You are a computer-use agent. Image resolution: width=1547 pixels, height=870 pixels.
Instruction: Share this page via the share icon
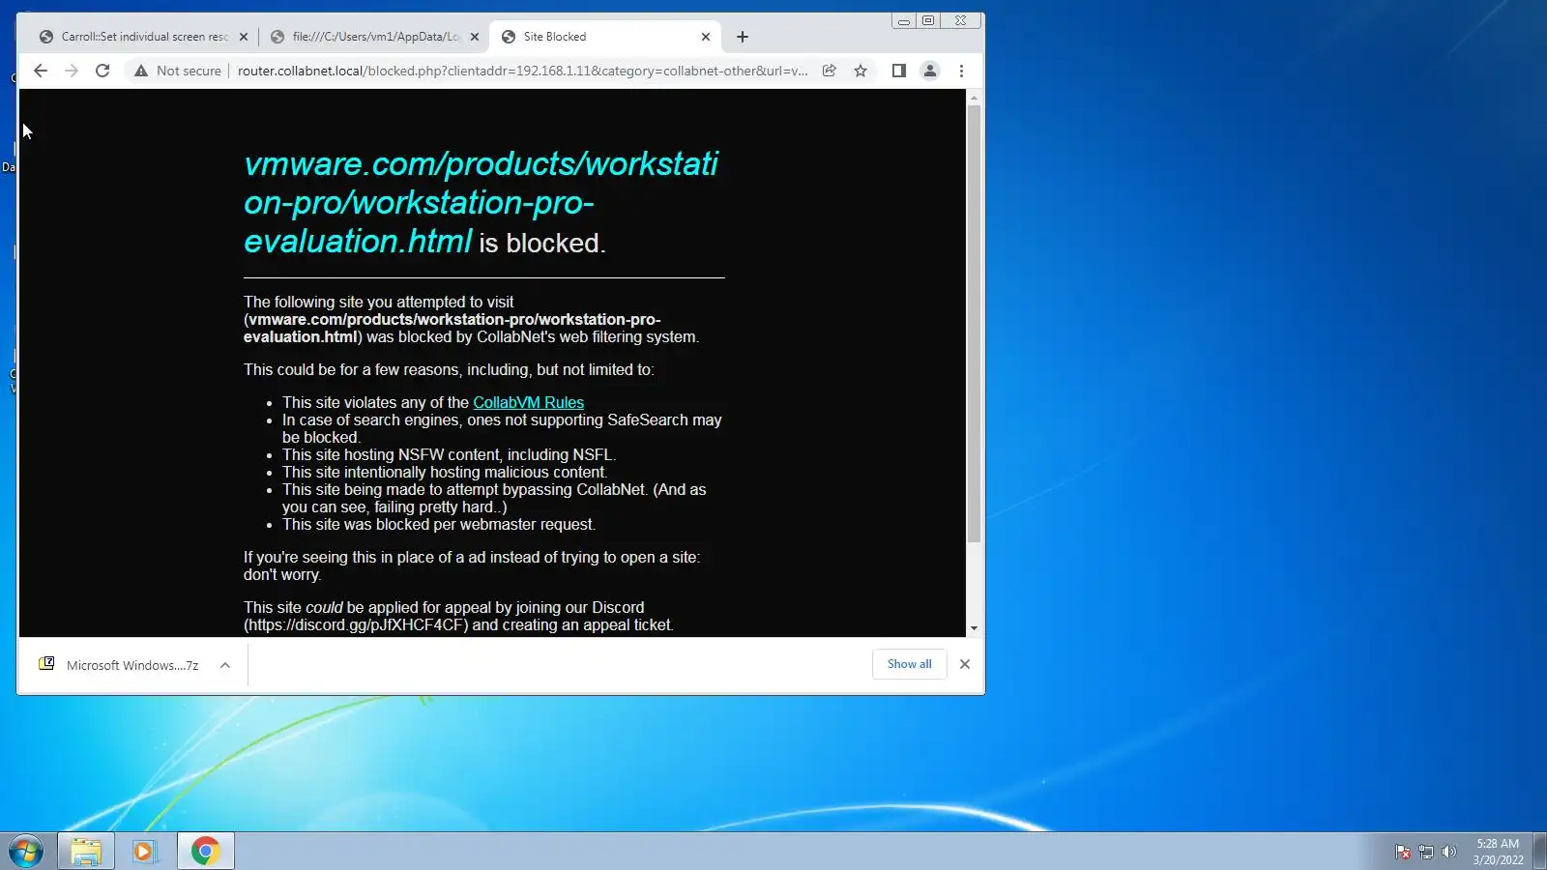(x=830, y=71)
